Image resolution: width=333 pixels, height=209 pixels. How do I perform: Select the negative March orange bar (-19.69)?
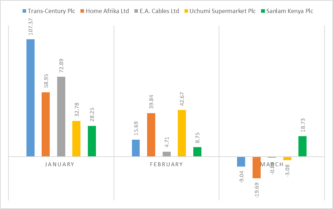point(256,167)
